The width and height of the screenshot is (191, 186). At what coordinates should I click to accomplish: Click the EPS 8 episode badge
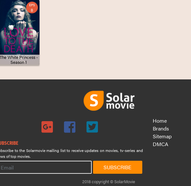coord(32,8)
